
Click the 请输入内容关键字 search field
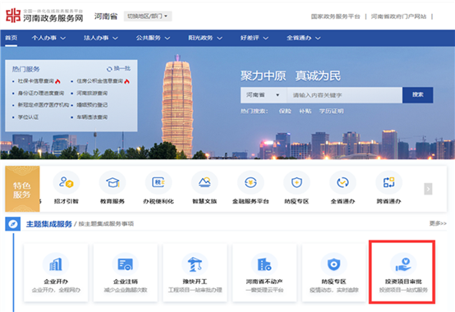pyautogui.click(x=344, y=95)
